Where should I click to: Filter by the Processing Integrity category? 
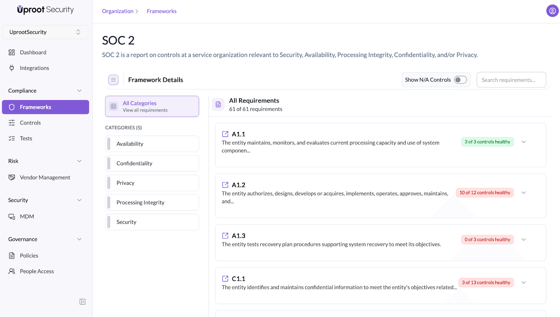tap(152, 203)
